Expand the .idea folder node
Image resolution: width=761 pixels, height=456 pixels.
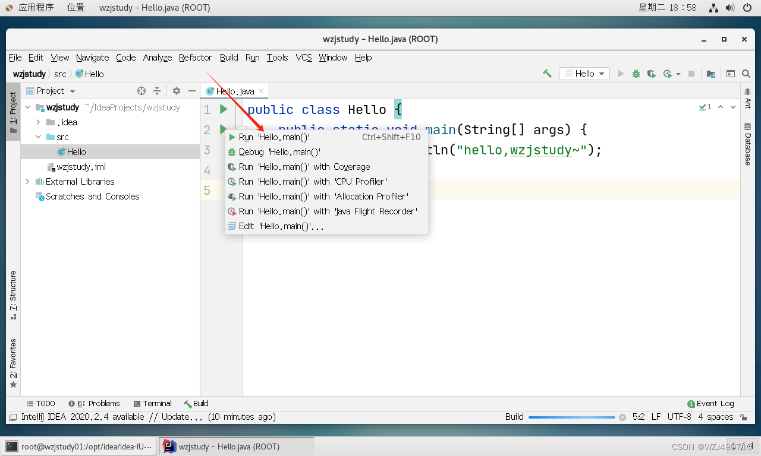tap(38, 122)
